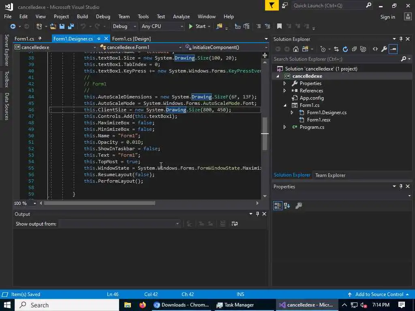Open the Analyze menu
This screenshot has height=311, width=415.
pos(181,16)
